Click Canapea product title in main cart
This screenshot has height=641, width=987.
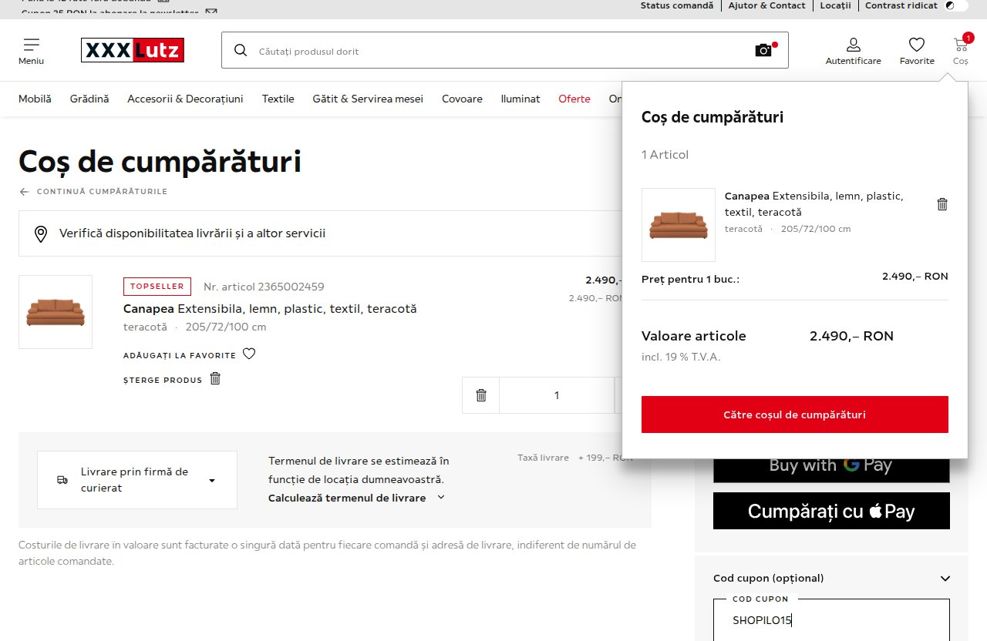270,309
